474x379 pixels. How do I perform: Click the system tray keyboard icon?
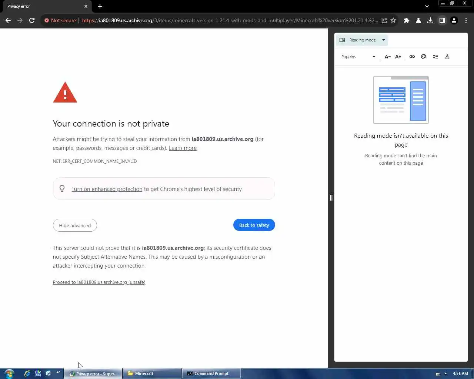pos(438,374)
